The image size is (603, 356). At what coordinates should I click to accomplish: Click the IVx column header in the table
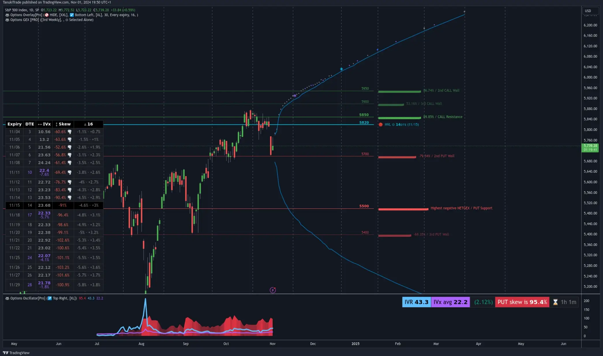point(44,124)
